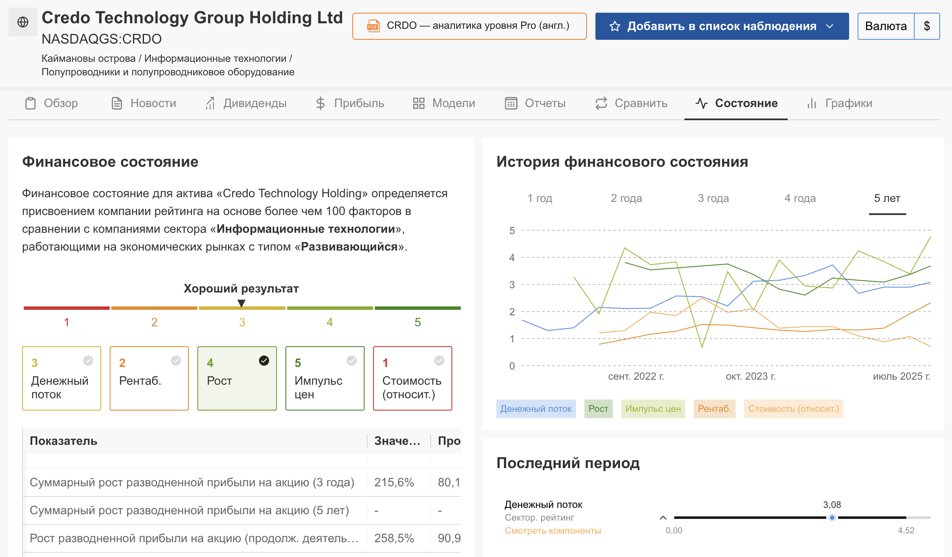The height and width of the screenshot is (557, 952).
Task: Click the dark green segment 5 on scale
Action: point(418,308)
